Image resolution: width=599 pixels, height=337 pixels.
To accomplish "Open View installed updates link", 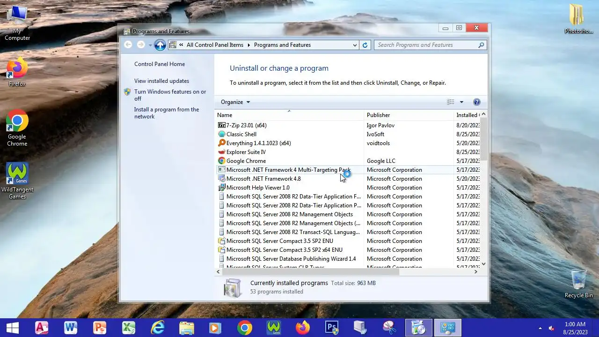I will pyautogui.click(x=162, y=81).
